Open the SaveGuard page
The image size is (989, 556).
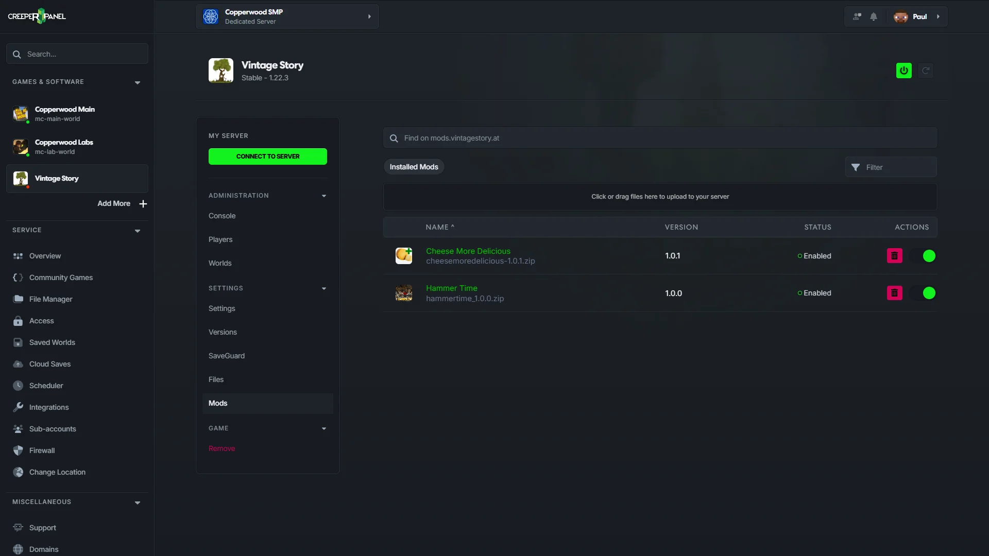pyautogui.click(x=227, y=356)
